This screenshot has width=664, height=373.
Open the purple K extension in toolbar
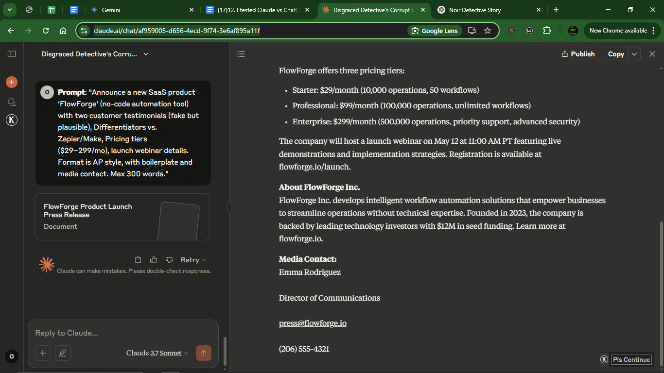coord(512,31)
